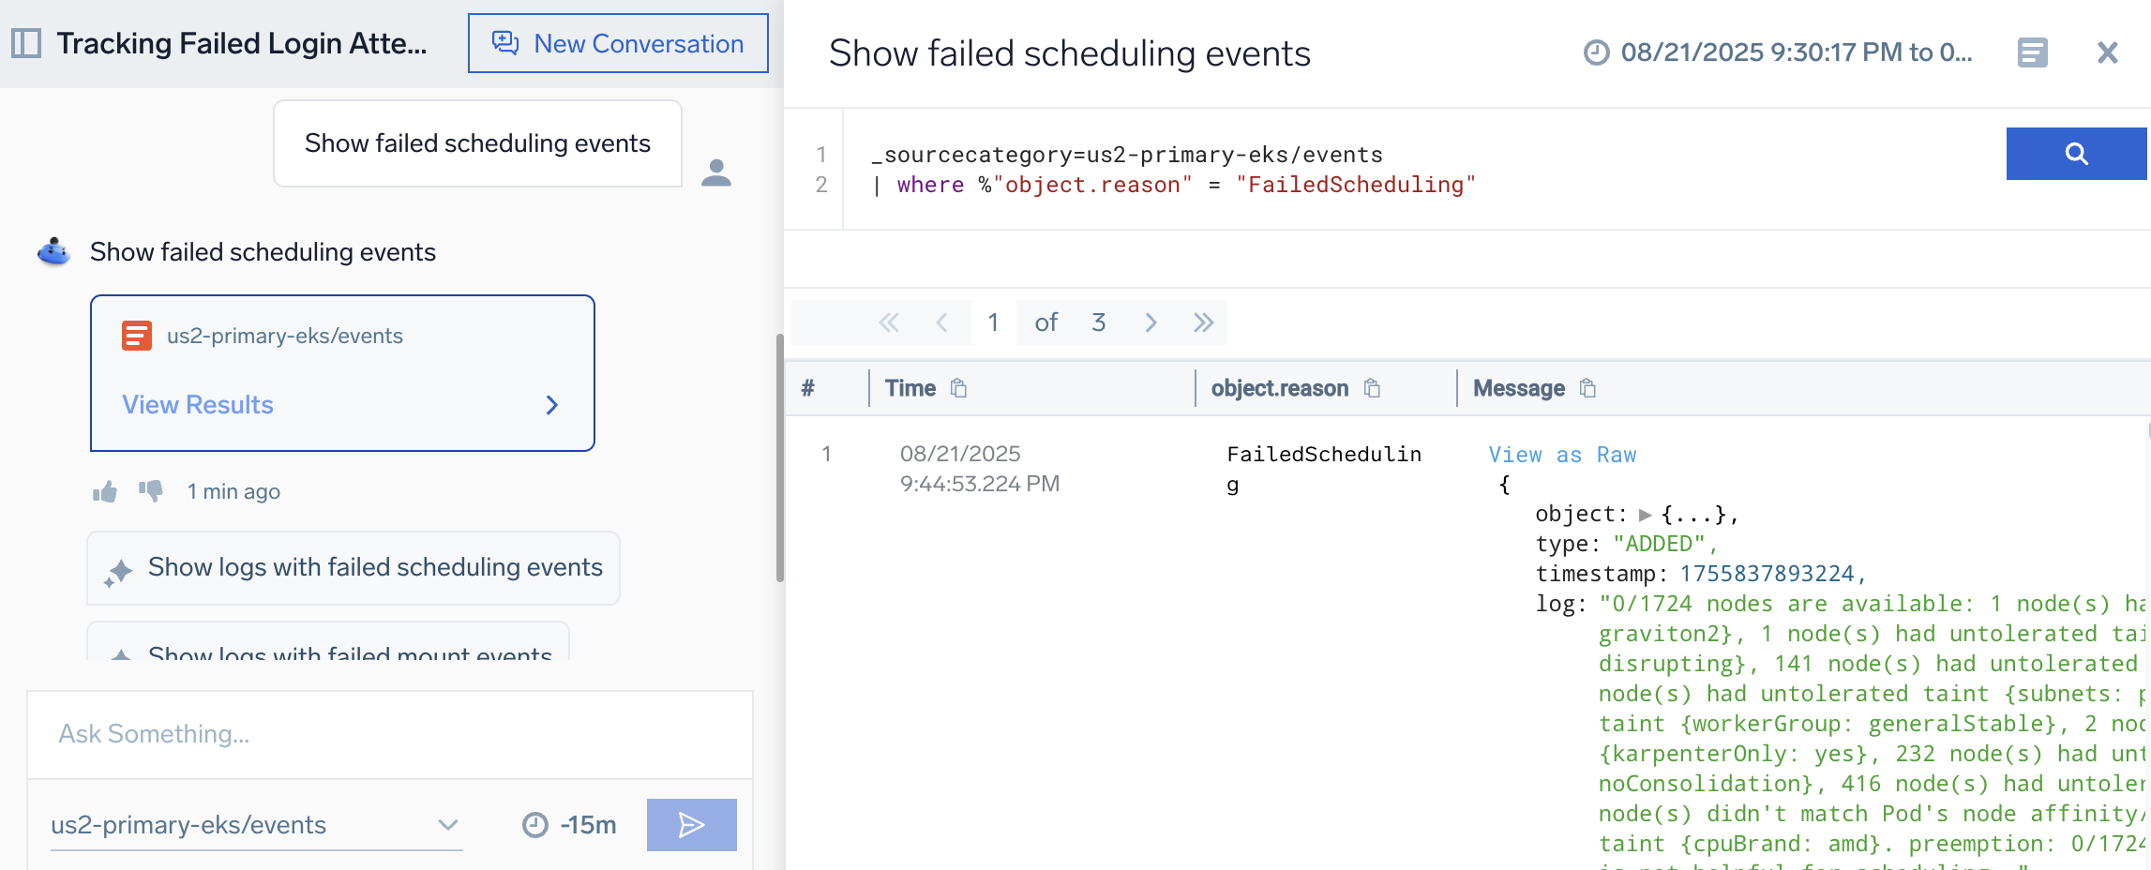This screenshot has height=870, width=2151.
Task: Click the object.reason column header
Action: (x=1279, y=388)
